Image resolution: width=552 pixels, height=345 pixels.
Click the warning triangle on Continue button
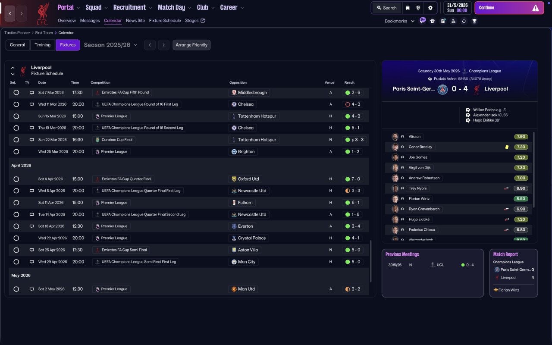(536, 8)
